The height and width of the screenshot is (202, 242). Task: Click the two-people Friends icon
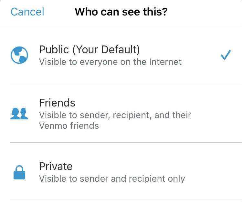click(x=19, y=114)
